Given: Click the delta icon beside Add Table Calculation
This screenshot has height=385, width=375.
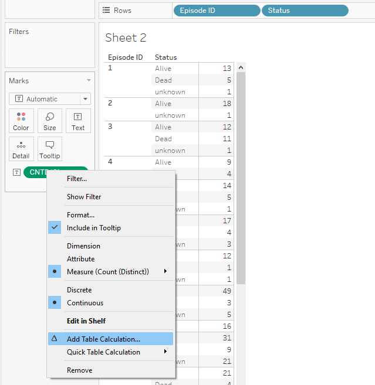Looking at the screenshot, I should 55,339.
